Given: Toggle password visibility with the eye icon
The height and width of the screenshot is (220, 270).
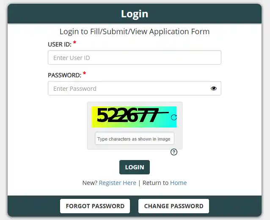Looking at the screenshot, I should [213, 89].
